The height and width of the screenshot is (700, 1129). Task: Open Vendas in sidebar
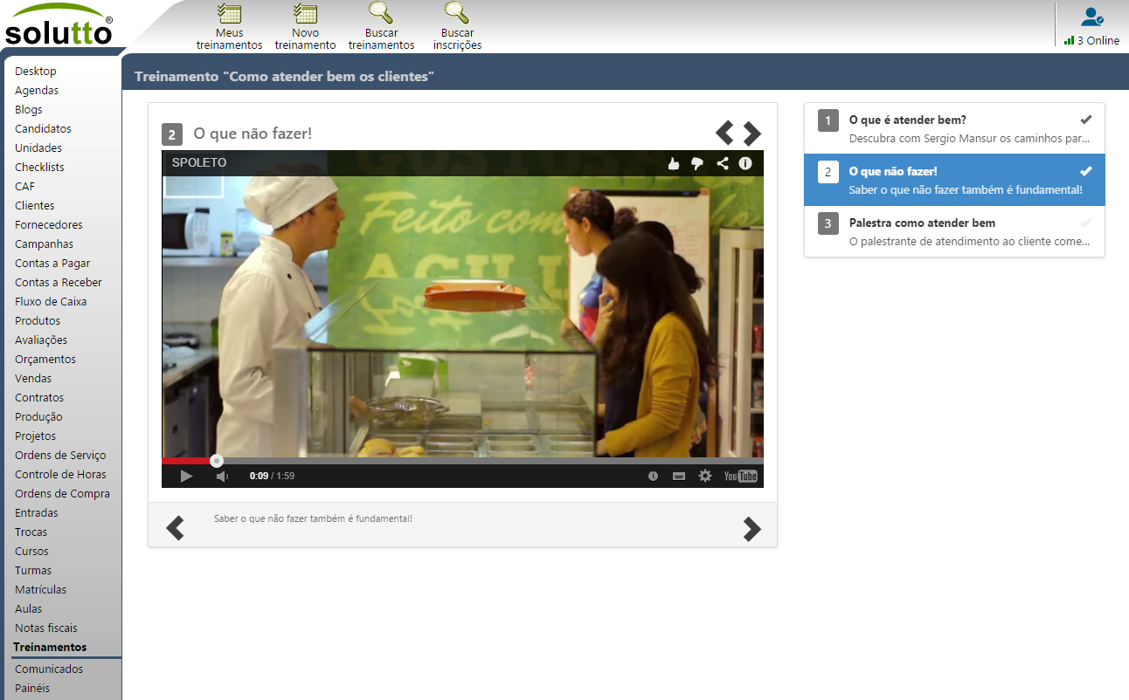tap(33, 379)
